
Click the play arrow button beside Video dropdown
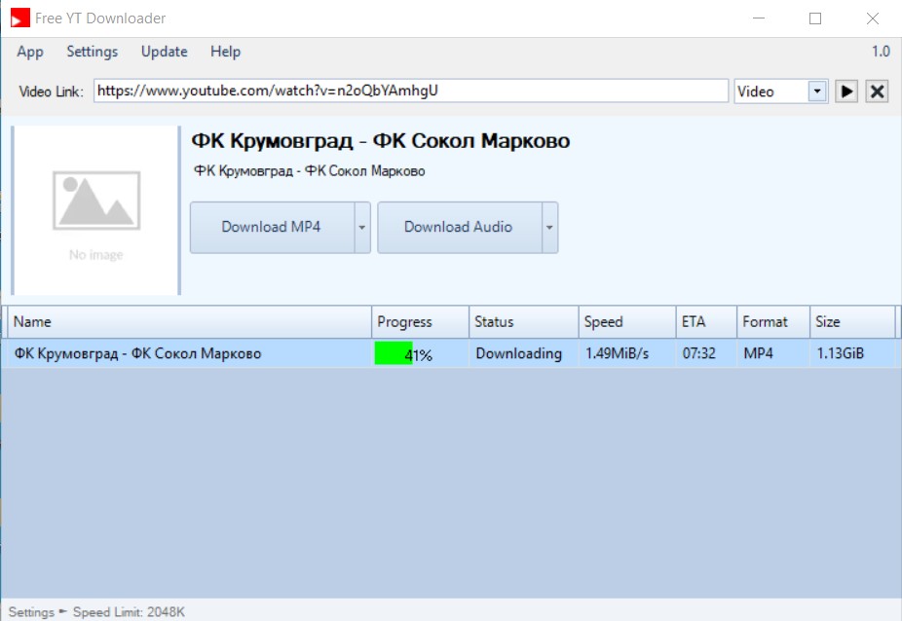tap(846, 91)
